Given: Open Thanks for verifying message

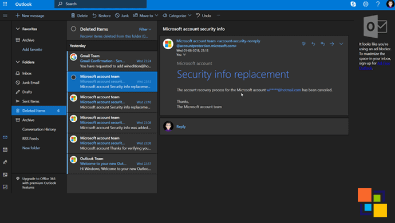Looking at the screenshot, I should click(x=112, y=143).
